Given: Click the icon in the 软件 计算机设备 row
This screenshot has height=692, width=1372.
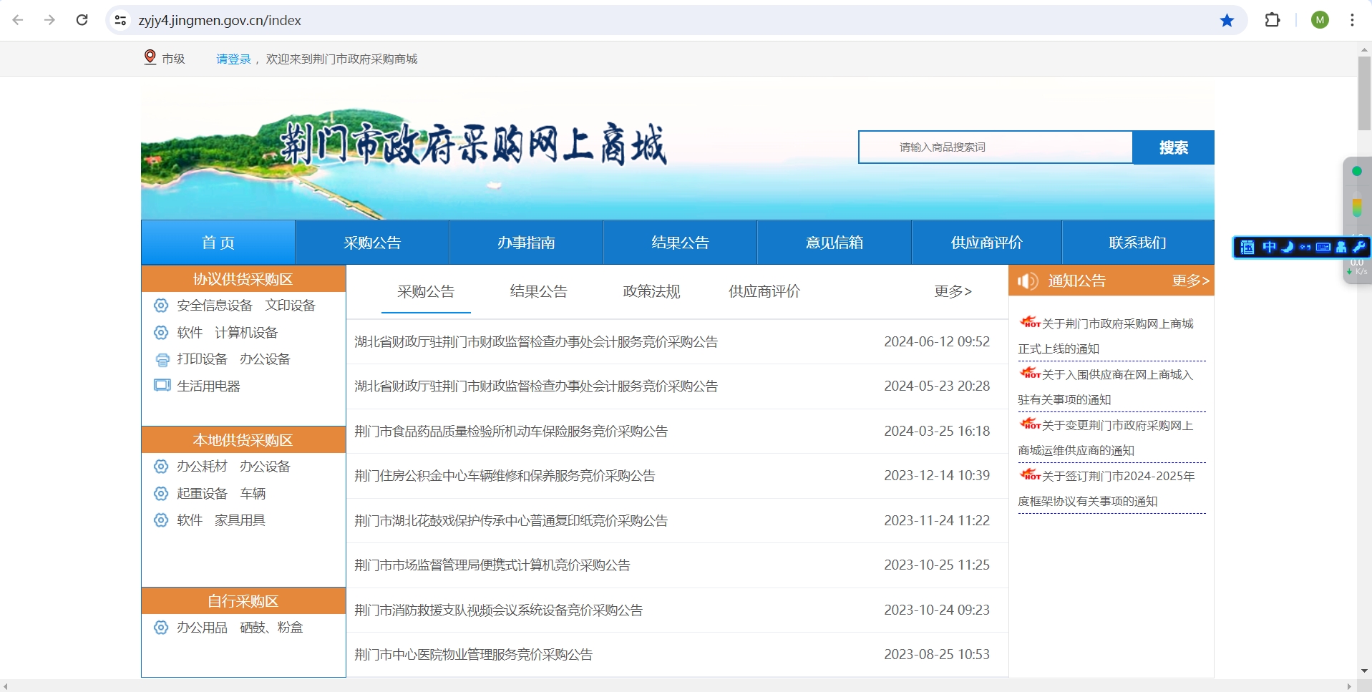Looking at the screenshot, I should (x=161, y=333).
